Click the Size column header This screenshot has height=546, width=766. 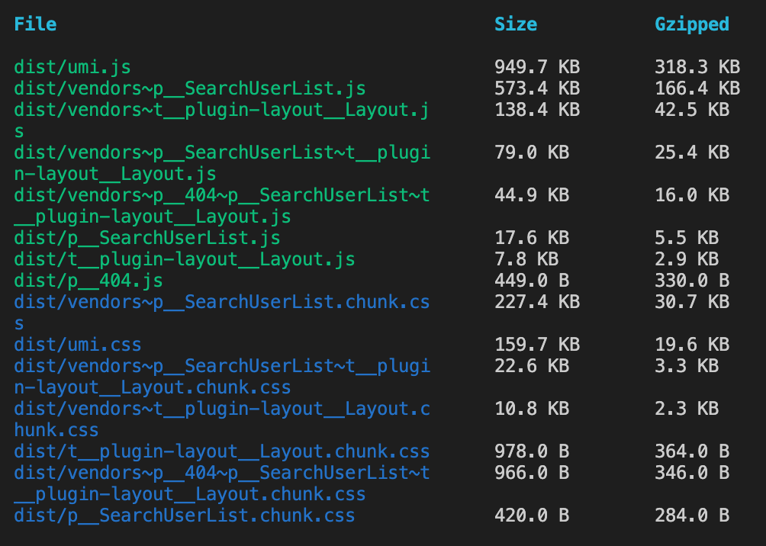[x=516, y=24]
